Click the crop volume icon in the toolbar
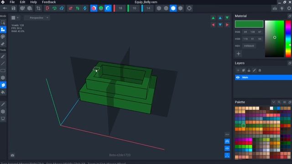This screenshot has width=292, height=164. 38,8
